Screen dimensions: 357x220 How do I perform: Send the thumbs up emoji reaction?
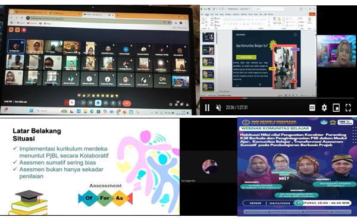tap(84, 95)
